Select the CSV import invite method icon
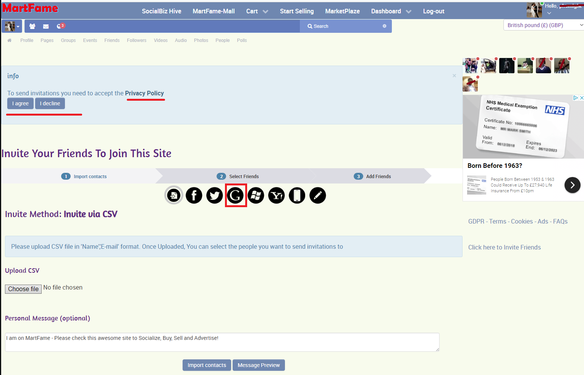This screenshot has height=375, width=584. [x=173, y=195]
